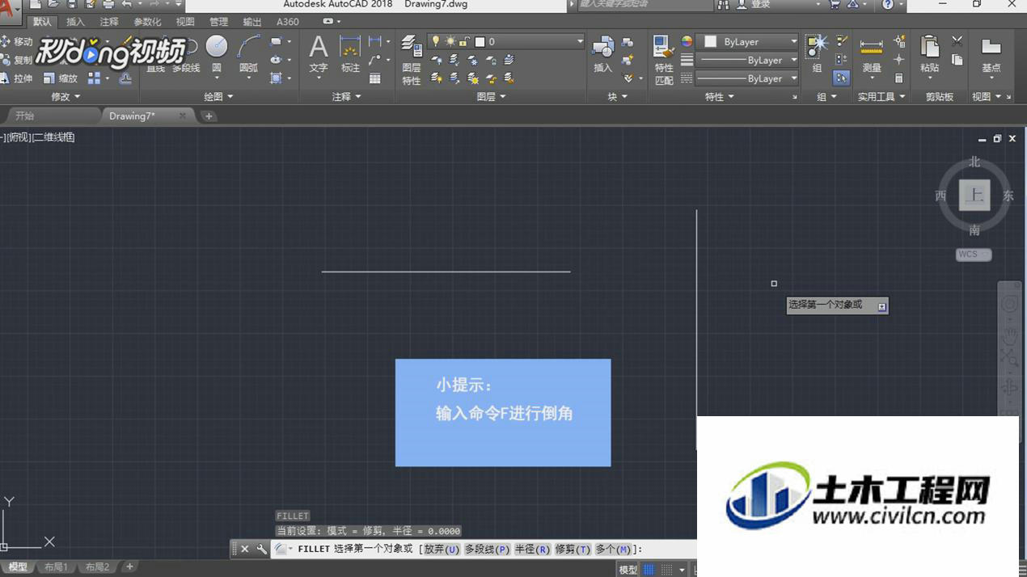1027x577 pixels.
Task: Select the Copy (复制) modify tool
Action: (16, 60)
